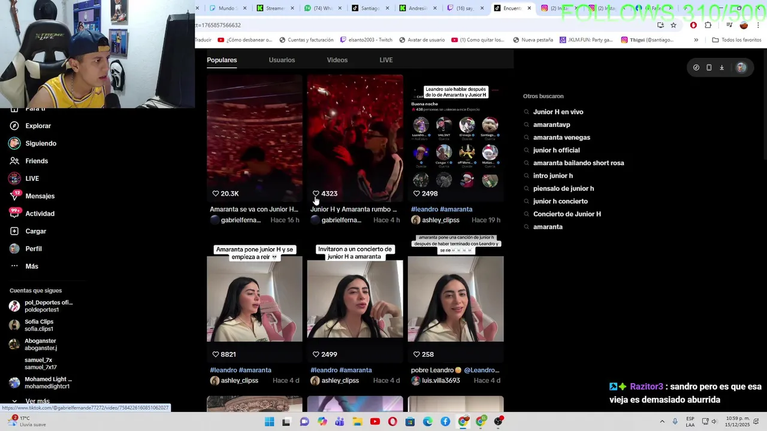This screenshot has height=431, width=767.
Task: Switch to '(16) say' Twitch browser tab
Action: tap(465, 8)
